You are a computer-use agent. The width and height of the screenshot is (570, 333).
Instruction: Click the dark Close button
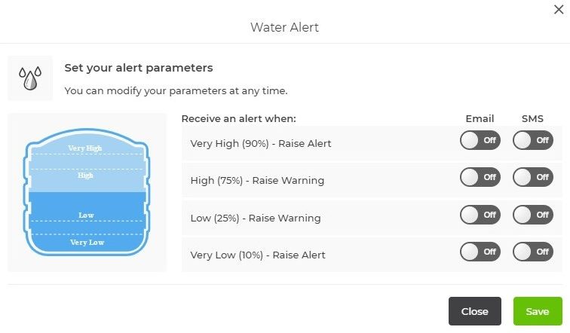pos(474,311)
